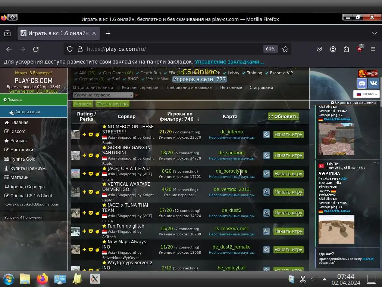
Task: Hide invitations via Скрыть приглашения
Action: [353, 102]
